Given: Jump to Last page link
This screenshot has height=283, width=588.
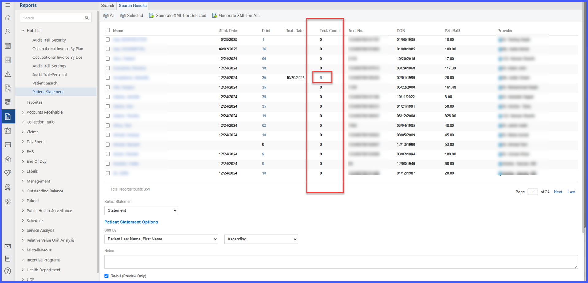Looking at the screenshot, I should click(x=571, y=192).
